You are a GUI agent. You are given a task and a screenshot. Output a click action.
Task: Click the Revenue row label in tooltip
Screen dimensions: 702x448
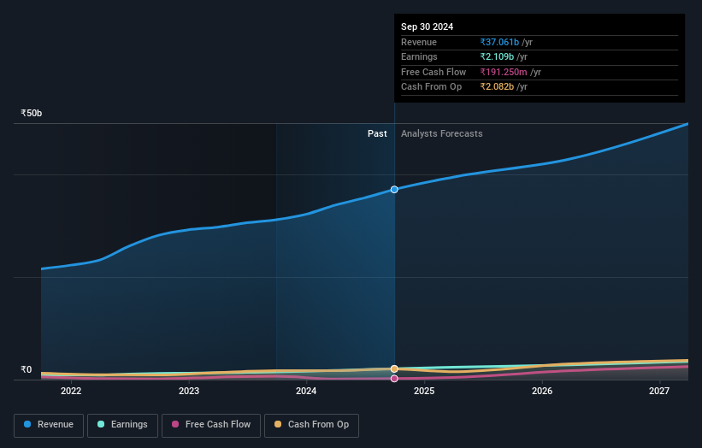(419, 42)
